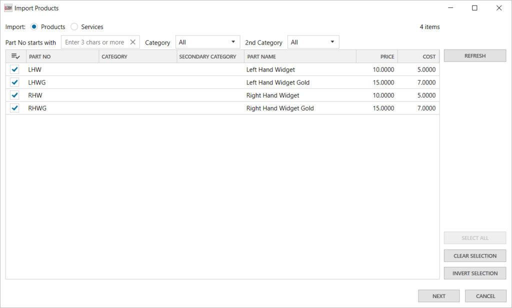
Task: Sort by the Part No column header
Action: [62, 56]
